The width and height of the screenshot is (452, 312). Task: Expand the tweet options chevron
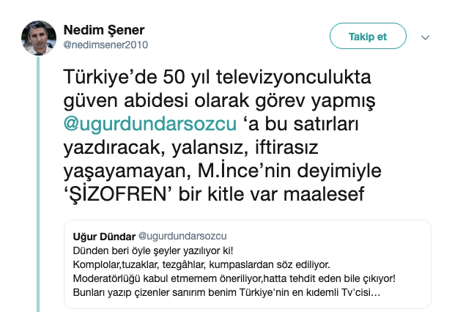pyautogui.click(x=426, y=37)
